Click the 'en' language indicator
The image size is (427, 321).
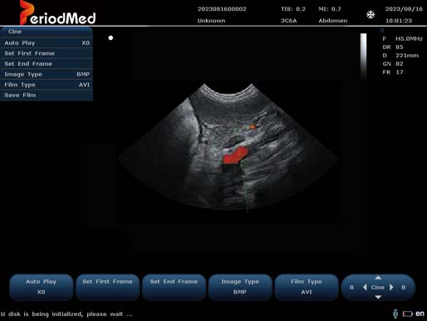click(420, 314)
